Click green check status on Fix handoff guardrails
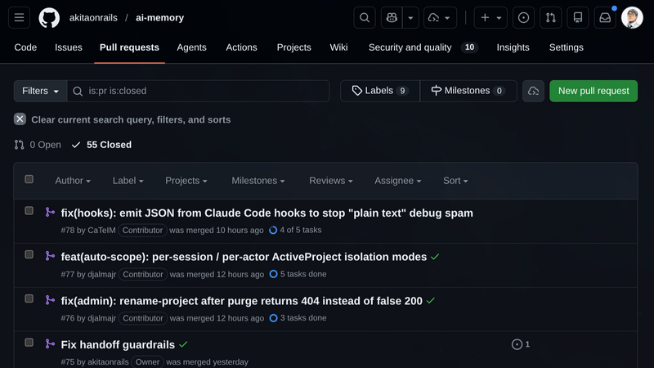Screen dimensions: 654x368 [183, 345]
